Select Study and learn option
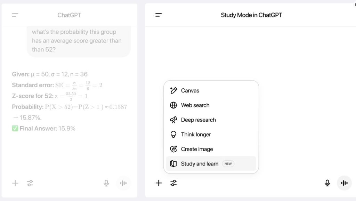This screenshot has height=201, width=356. [199, 163]
